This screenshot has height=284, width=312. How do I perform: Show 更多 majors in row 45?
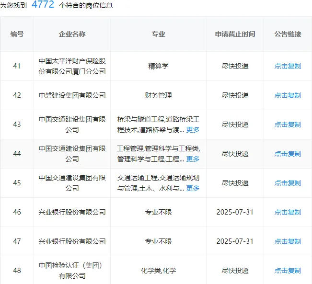pyautogui.click(x=193, y=188)
